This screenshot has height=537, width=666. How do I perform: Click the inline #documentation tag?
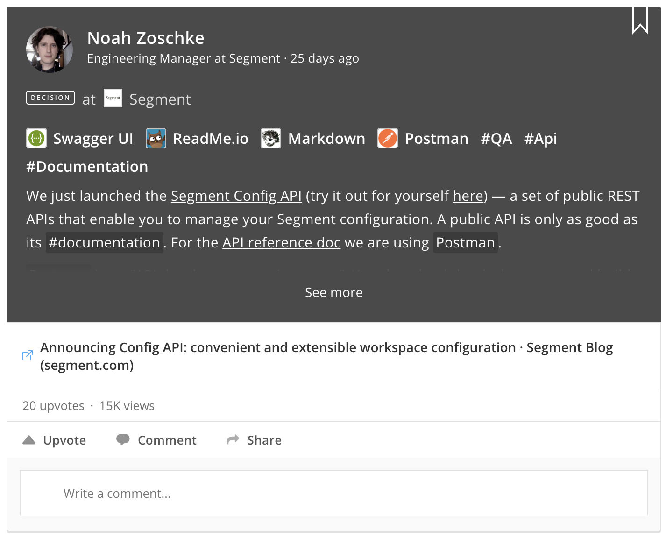(x=105, y=242)
